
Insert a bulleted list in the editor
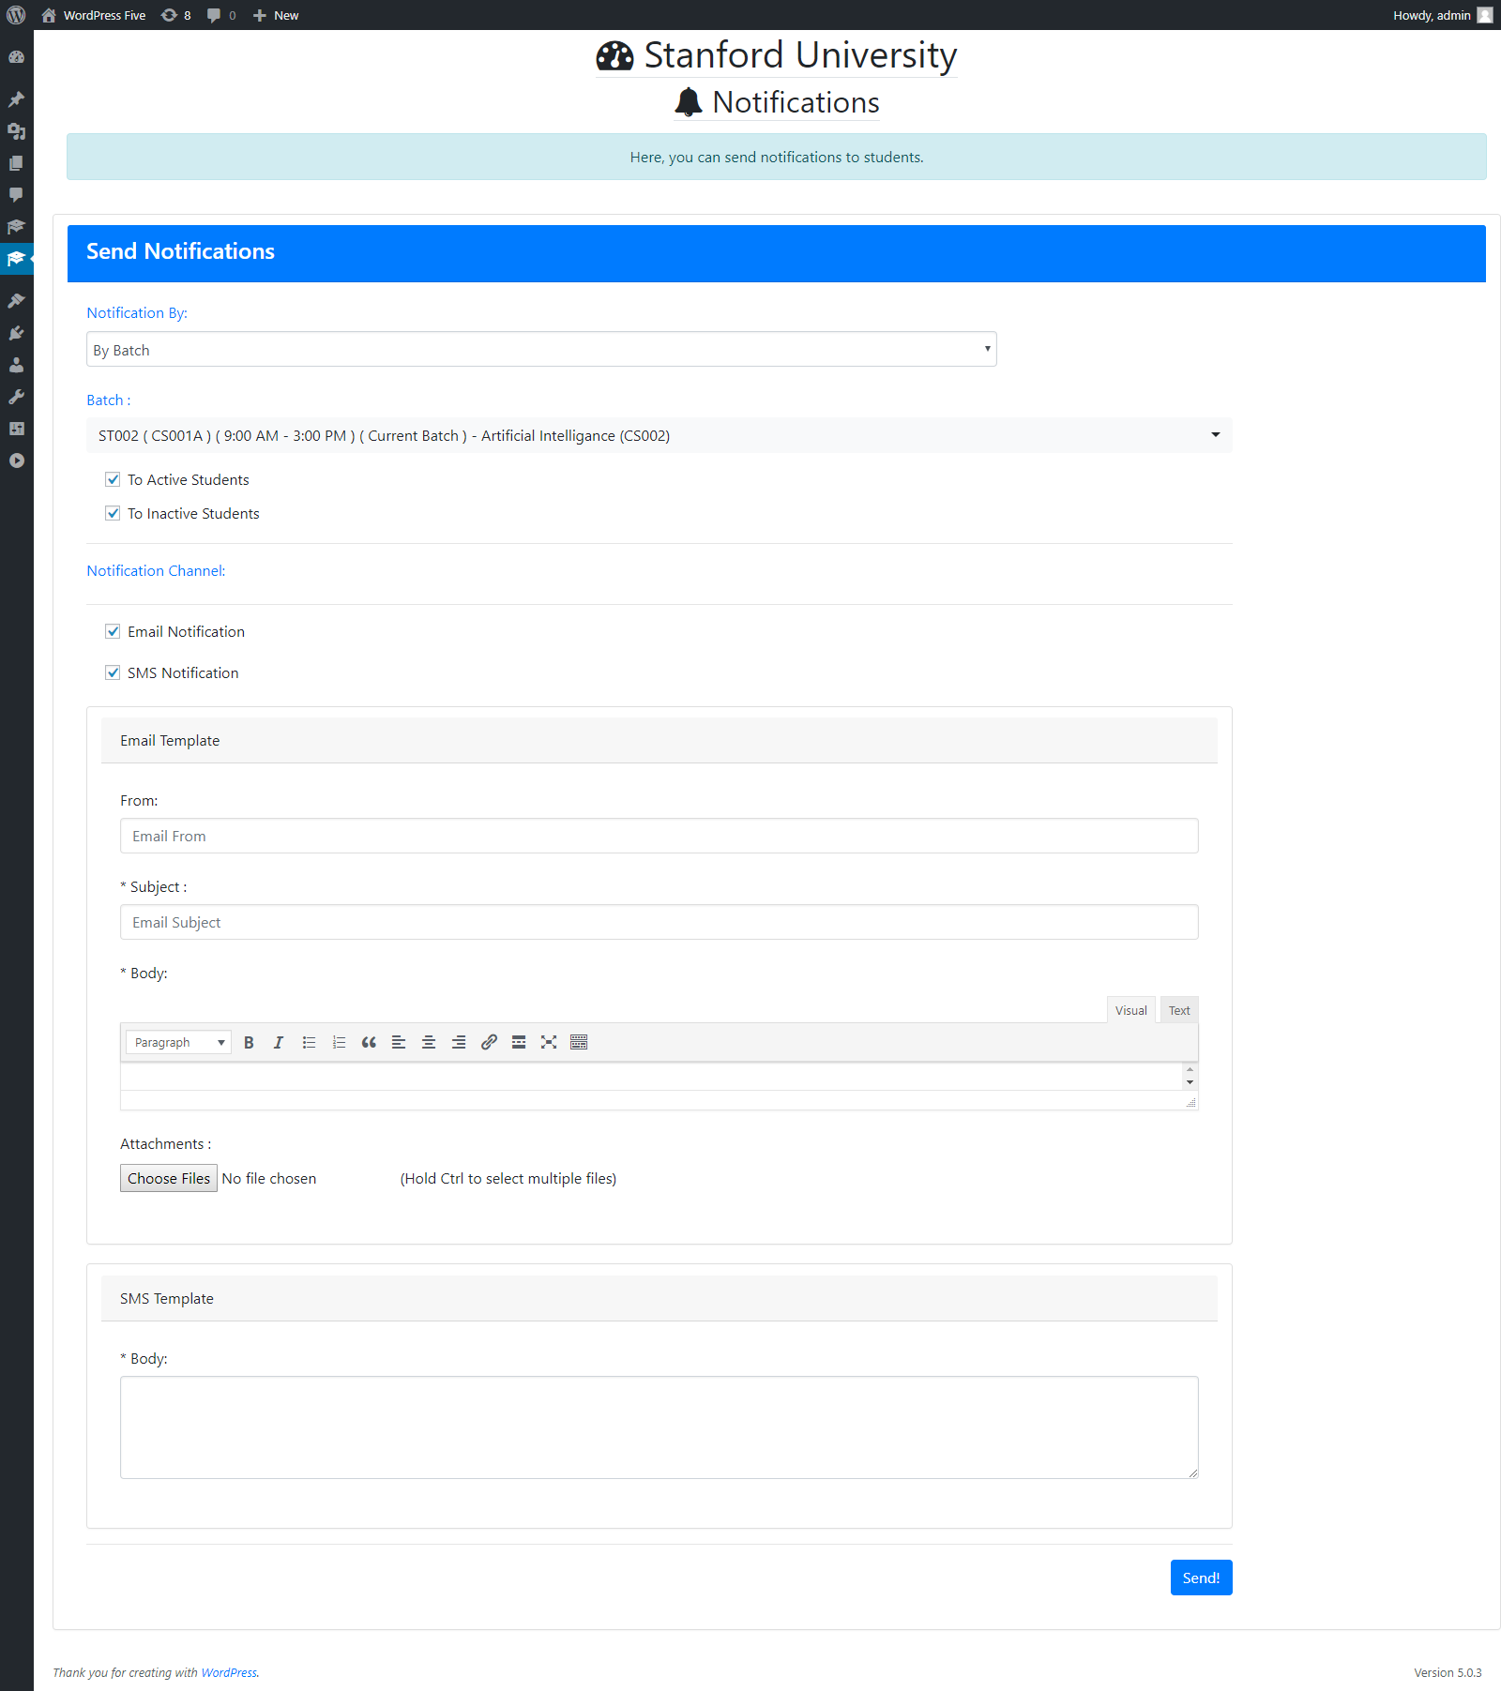point(309,1042)
